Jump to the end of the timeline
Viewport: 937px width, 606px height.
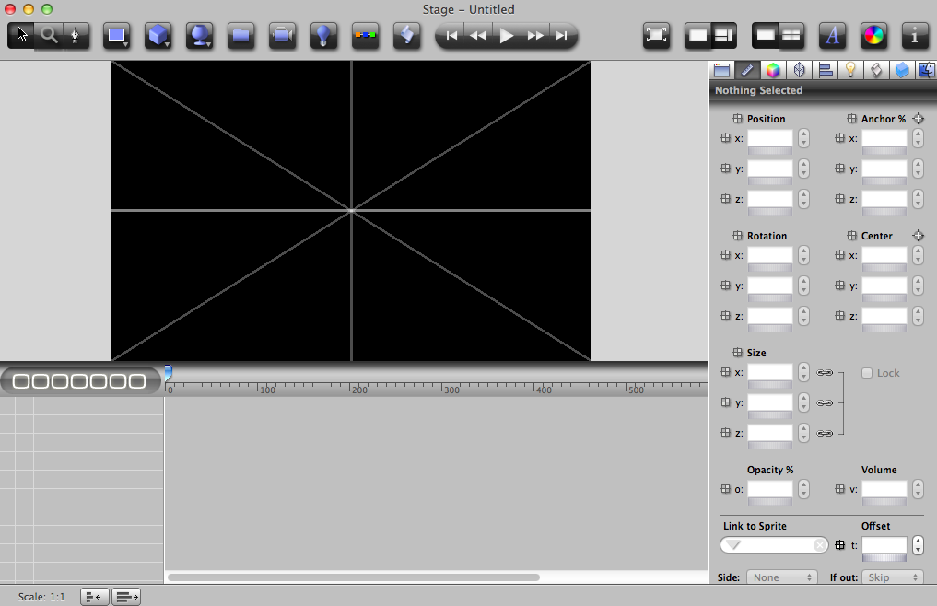click(x=562, y=36)
